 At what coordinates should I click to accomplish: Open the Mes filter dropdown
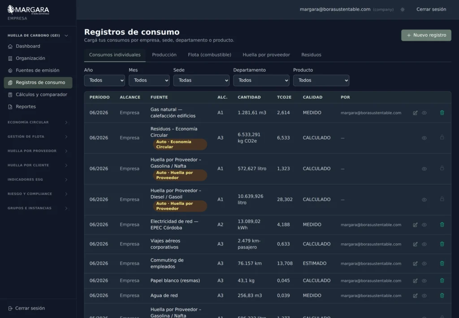(x=149, y=81)
